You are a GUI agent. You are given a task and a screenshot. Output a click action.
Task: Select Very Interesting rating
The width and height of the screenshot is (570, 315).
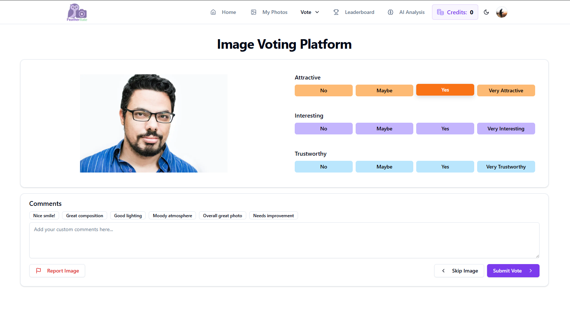click(x=506, y=129)
